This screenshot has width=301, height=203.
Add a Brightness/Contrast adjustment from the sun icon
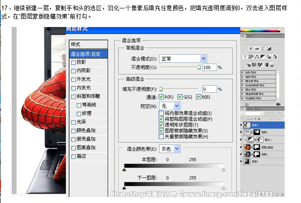tap(251, 48)
